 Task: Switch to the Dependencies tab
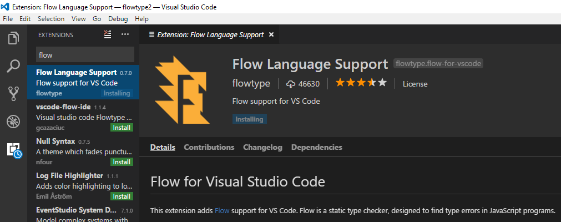coord(317,147)
